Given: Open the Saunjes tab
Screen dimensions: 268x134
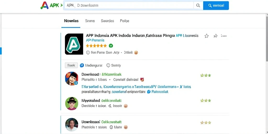Looking at the screenshot, I should (x=107, y=21).
